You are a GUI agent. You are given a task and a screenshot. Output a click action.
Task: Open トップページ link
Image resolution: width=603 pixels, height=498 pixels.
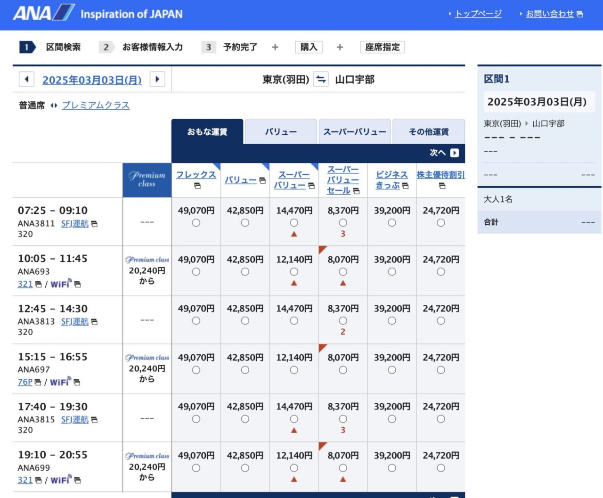tap(478, 14)
